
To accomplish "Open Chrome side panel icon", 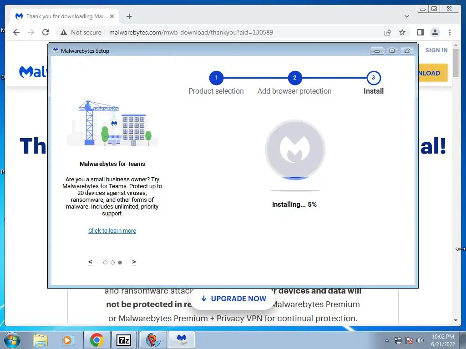I will click(x=420, y=32).
